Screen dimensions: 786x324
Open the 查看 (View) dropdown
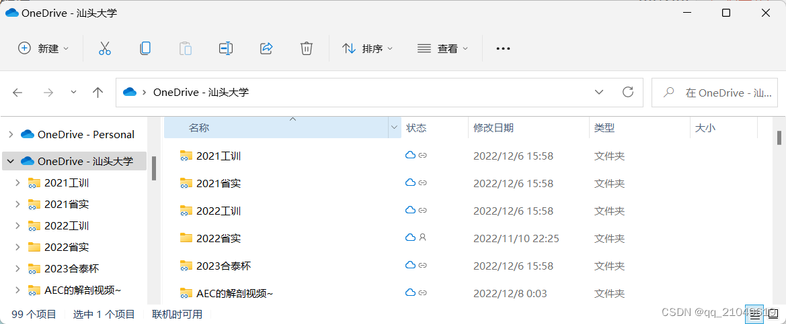[x=442, y=48]
